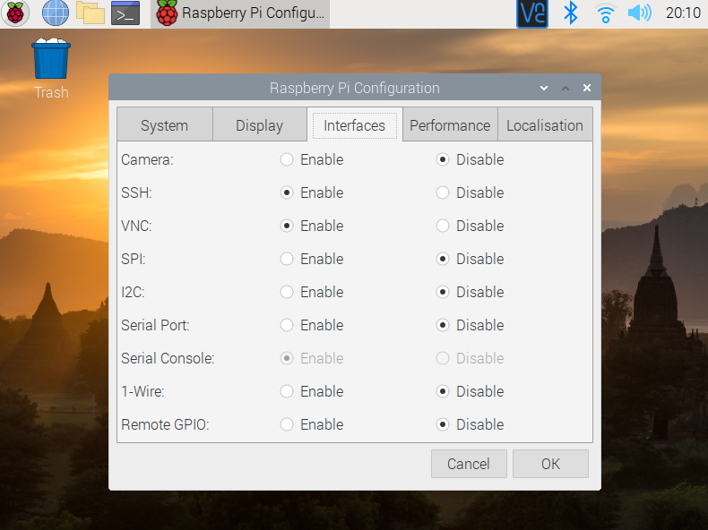Click the "Camera:" label
This screenshot has height=530, width=708.
click(147, 159)
